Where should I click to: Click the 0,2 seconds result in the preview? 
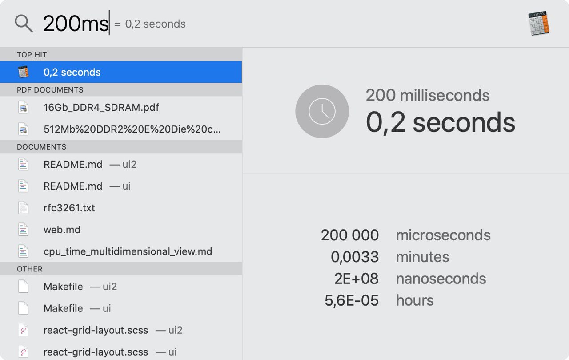coord(441,122)
